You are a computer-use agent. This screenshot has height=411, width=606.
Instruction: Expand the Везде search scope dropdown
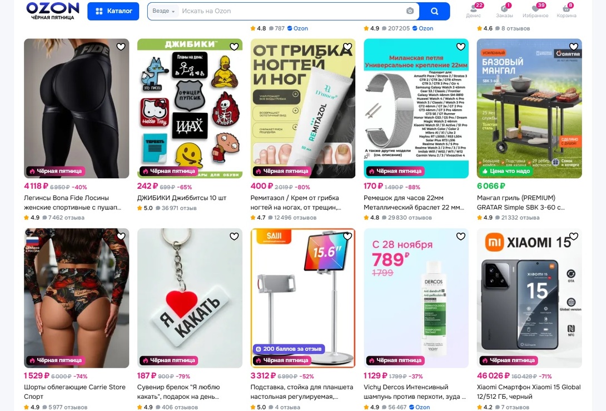pos(163,11)
